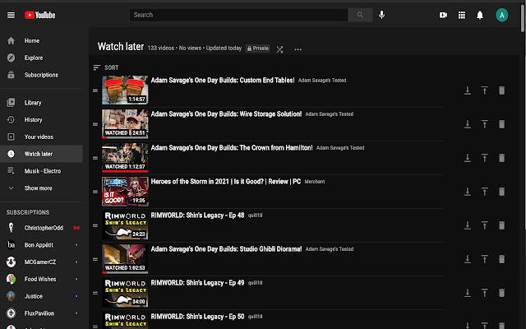Click into the Search field
526x329 pixels.
pyautogui.click(x=238, y=15)
